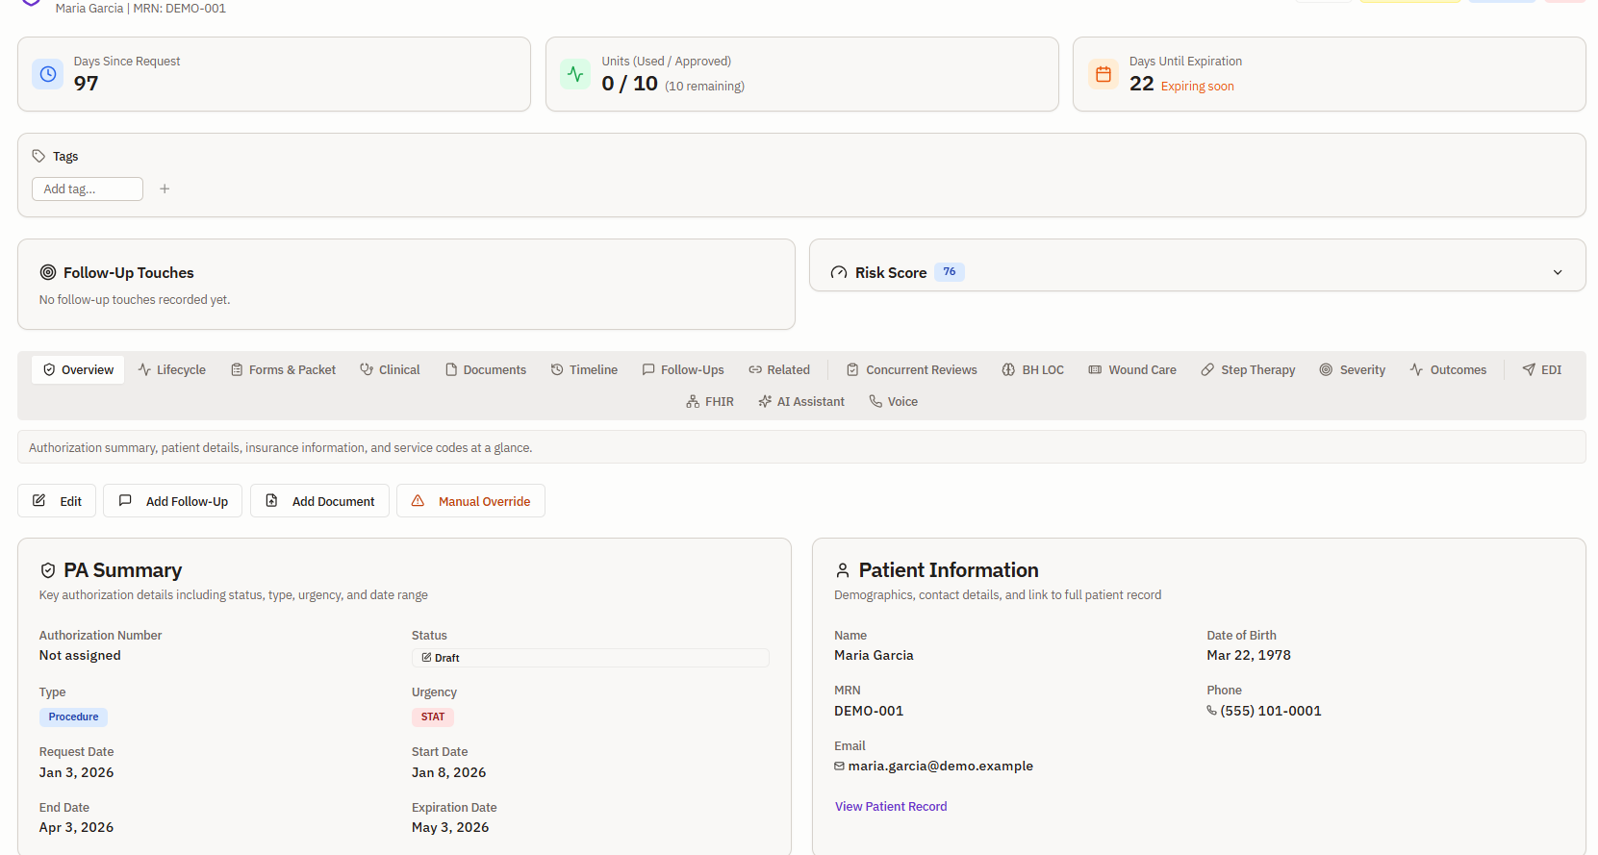
Task: Click the shield icon beside PA Summary
Action: (x=48, y=570)
